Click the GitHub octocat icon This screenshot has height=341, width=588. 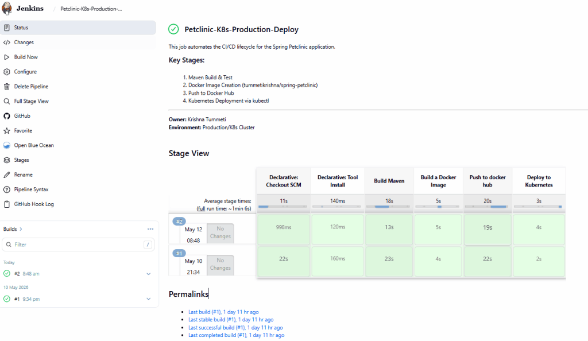[x=7, y=116]
